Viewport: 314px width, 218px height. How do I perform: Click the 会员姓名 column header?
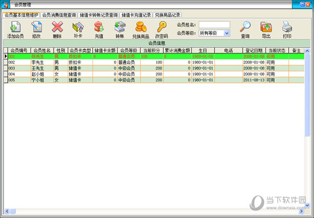click(42, 50)
